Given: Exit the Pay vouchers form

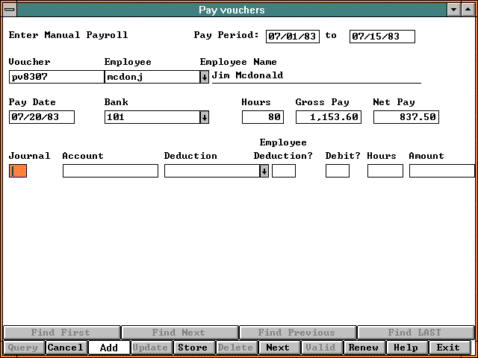Looking at the screenshot, I should click(x=448, y=348).
